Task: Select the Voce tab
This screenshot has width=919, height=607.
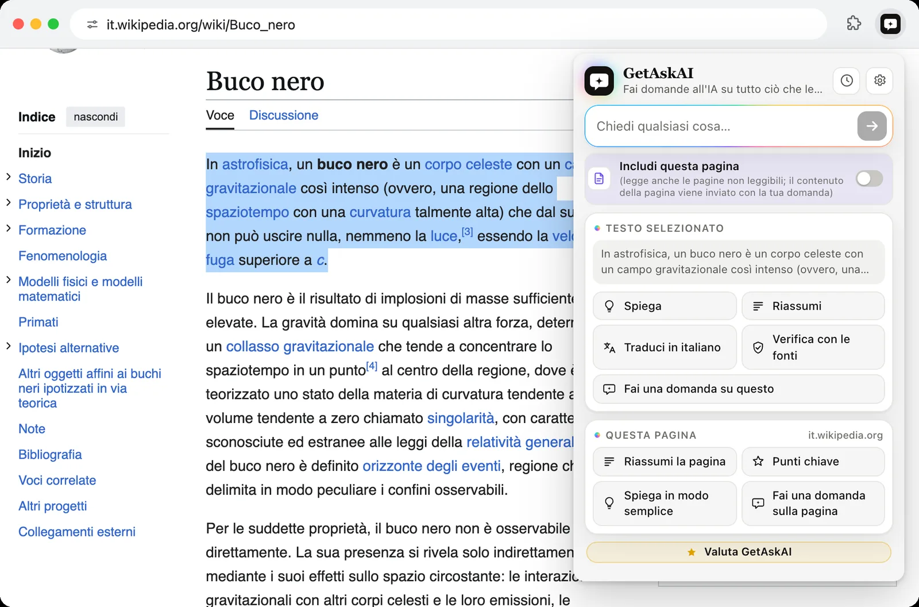Action: 220,116
